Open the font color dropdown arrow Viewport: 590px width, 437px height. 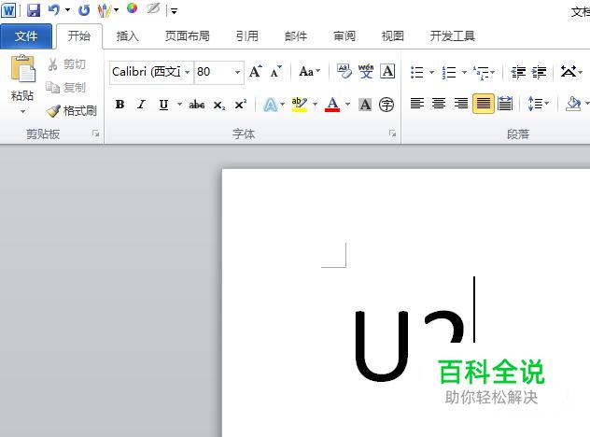pyautogui.click(x=347, y=105)
